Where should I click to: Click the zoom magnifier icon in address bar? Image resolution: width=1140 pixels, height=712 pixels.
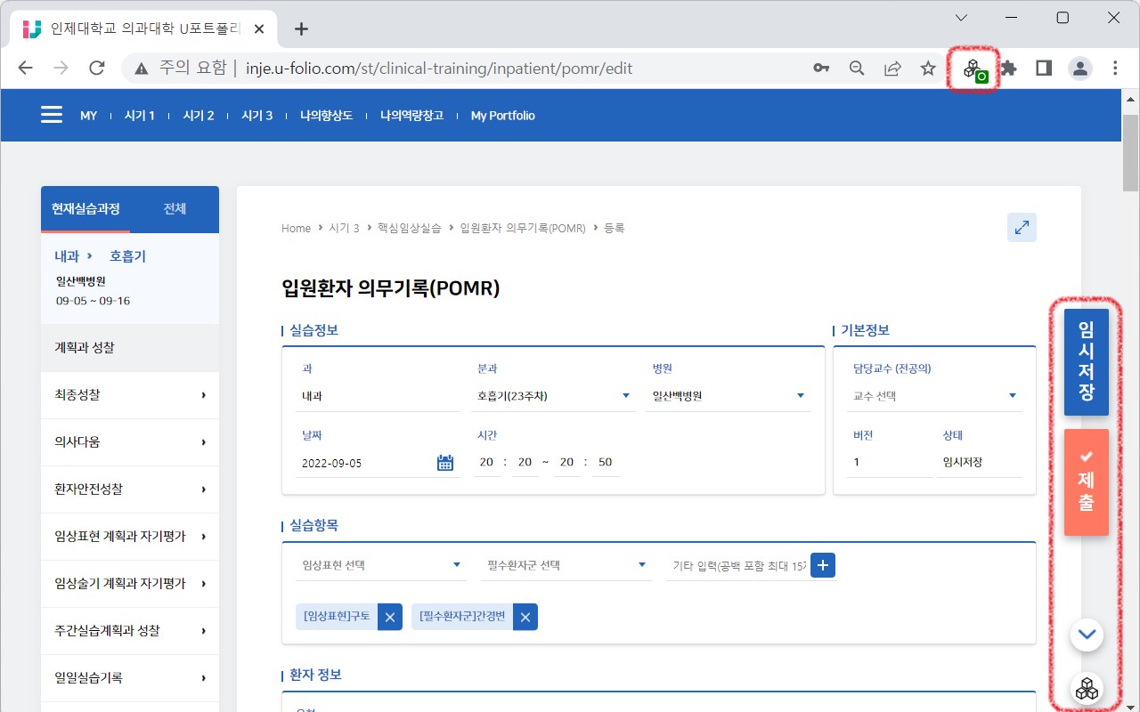click(857, 69)
